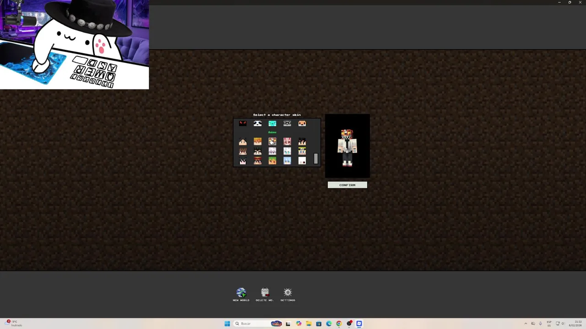586x329 pixels.
Task: Select the straw hat anime skin
Action: click(x=257, y=161)
